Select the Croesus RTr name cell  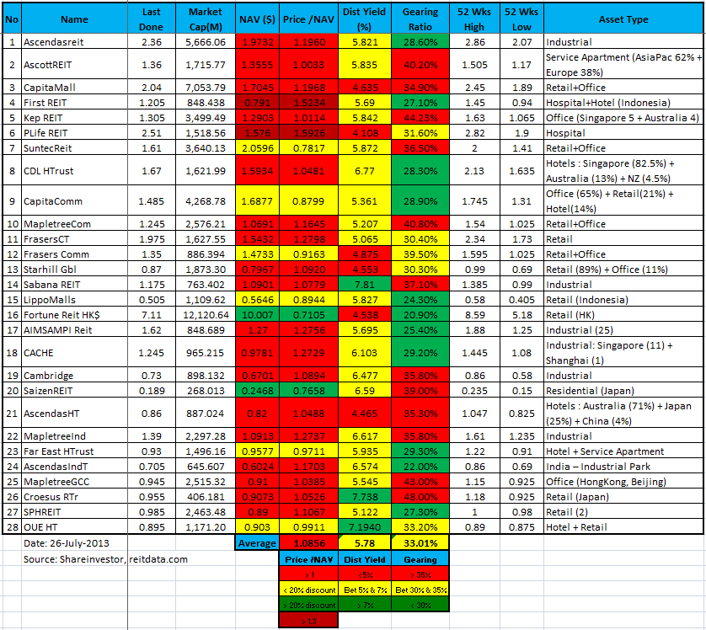pyautogui.click(x=74, y=497)
